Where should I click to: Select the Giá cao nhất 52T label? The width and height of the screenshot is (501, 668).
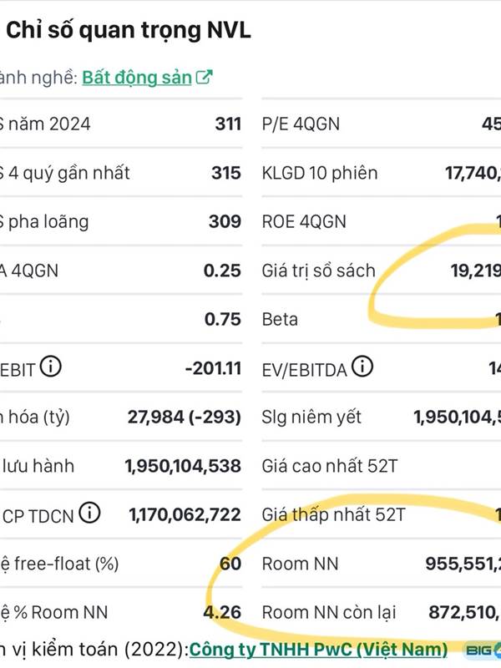(330, 465)
